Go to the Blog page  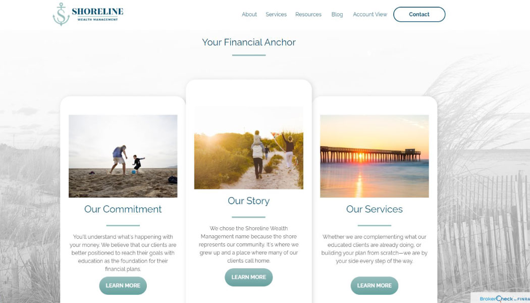tap(337, 14)
